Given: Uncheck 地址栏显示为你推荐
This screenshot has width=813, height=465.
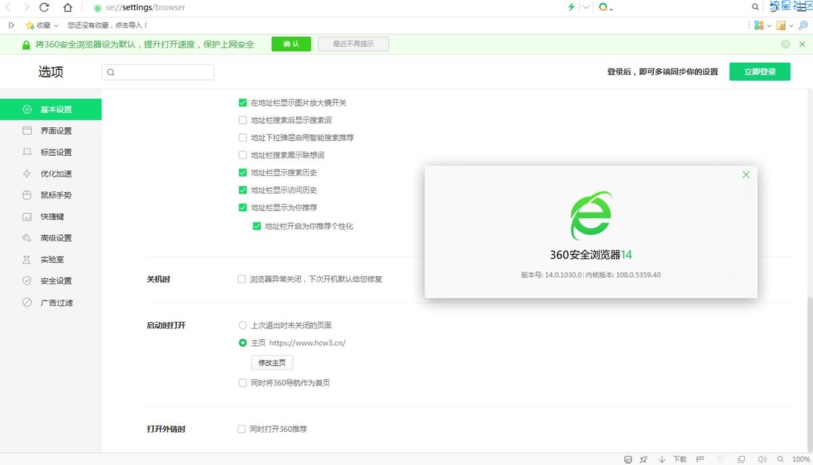Looking at the screenshot, I should coord(243,208).
